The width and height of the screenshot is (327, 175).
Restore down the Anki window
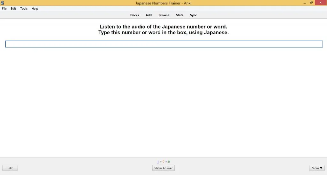pyautogui.click(x=311, y=3)
